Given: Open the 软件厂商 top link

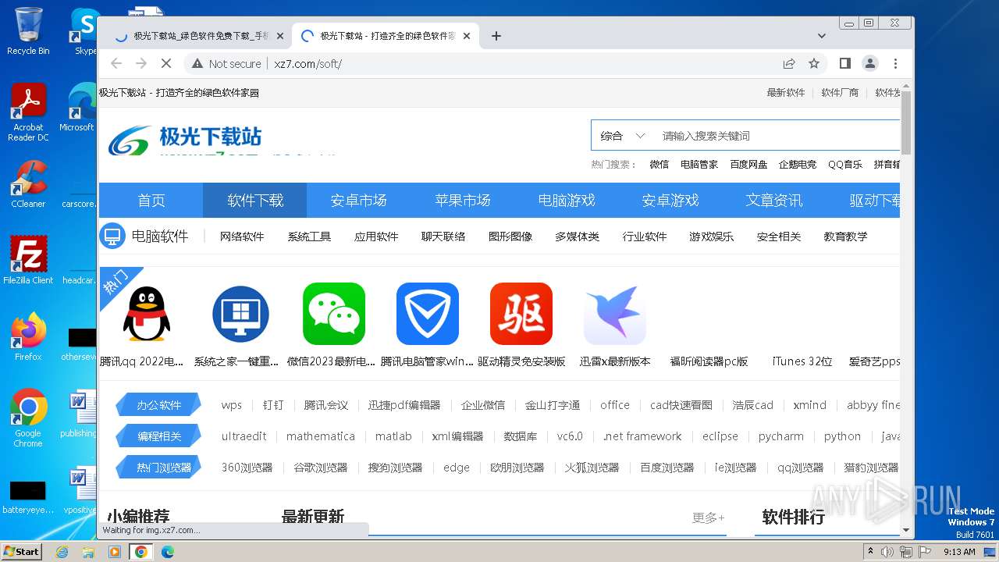Looking at the screenshot, I should click(x=840, y=93).
